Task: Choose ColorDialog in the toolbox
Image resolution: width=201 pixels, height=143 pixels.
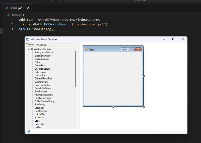Action: click(40, 72)
